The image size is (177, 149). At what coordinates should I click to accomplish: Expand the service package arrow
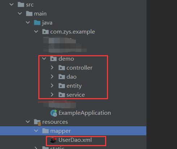point(52,95)
